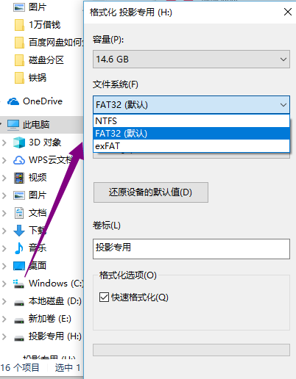Click the Windows (C:) drive icon
The height and width of the screenshot is (379, 296).
[x=19, y=284]
